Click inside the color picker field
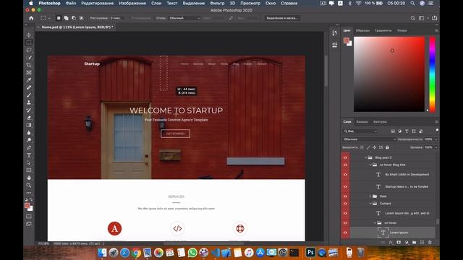The width and height of the screenshot is (463, 260). (389, 74)
